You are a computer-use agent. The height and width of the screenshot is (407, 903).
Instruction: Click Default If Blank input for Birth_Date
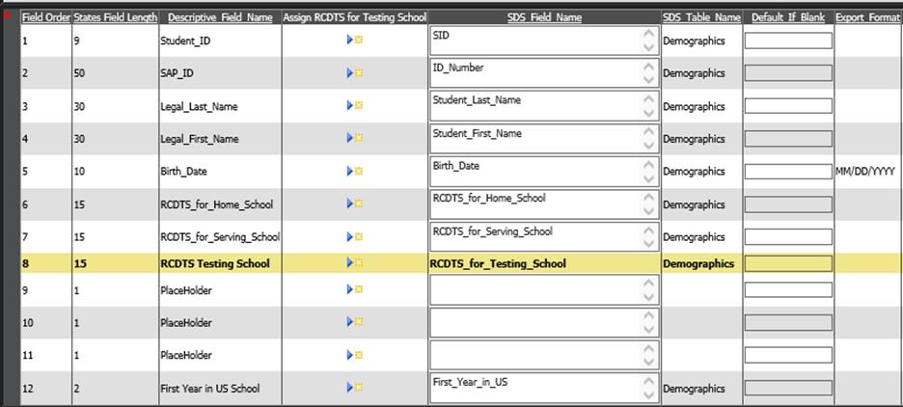pos(787,172)
